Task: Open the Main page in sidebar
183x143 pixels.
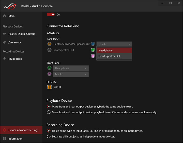Action: pyautogui.click(x=11, y=16)
